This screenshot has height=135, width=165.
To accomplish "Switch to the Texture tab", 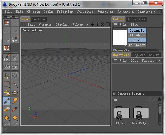I will tap(39, 19).
